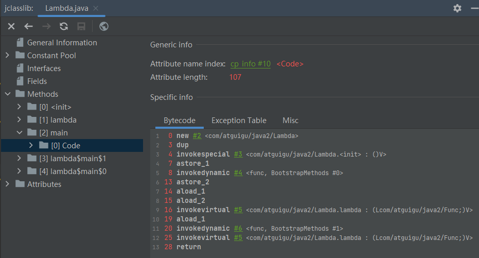The width and height of the screenshot is (479, 258).
Task: Expand the Constant Pool node
Action: [x=8, y=55]
